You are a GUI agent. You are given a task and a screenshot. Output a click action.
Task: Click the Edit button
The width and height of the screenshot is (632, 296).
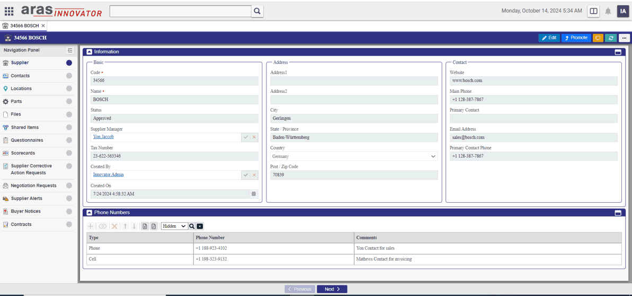point(549,38)
